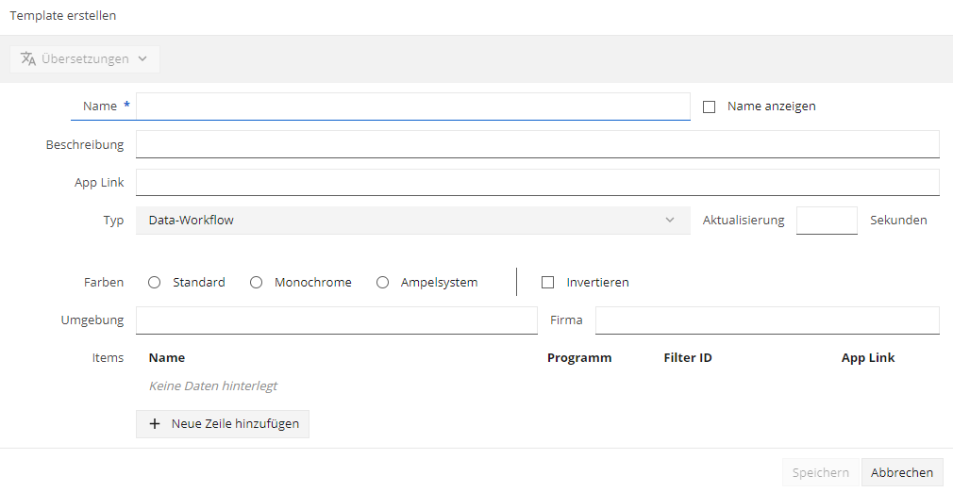This screenshot has width=953, height=492.
Task: Expand the Typ dropdown arrow
Action: [670, 220]
